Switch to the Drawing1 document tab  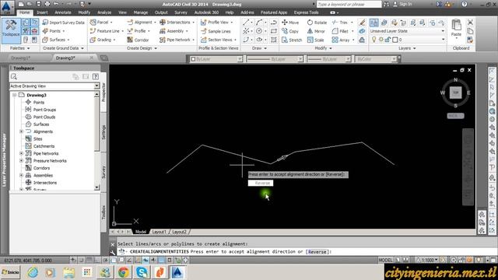click(x=21, y=58)
